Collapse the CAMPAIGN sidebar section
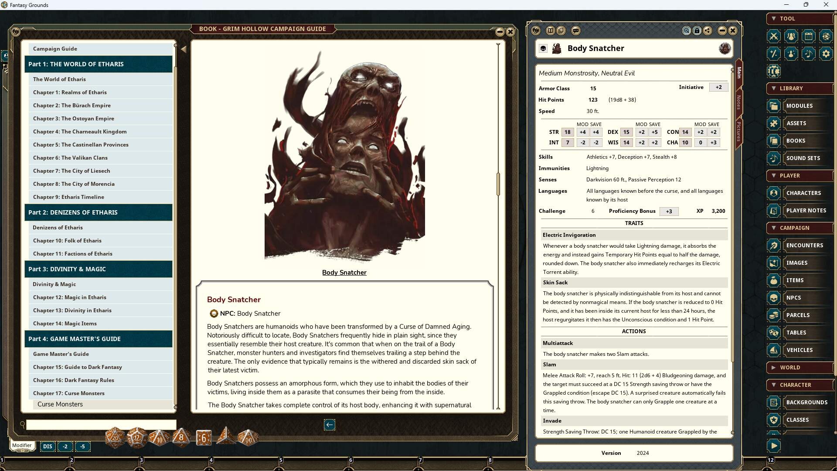 (800, 228)
